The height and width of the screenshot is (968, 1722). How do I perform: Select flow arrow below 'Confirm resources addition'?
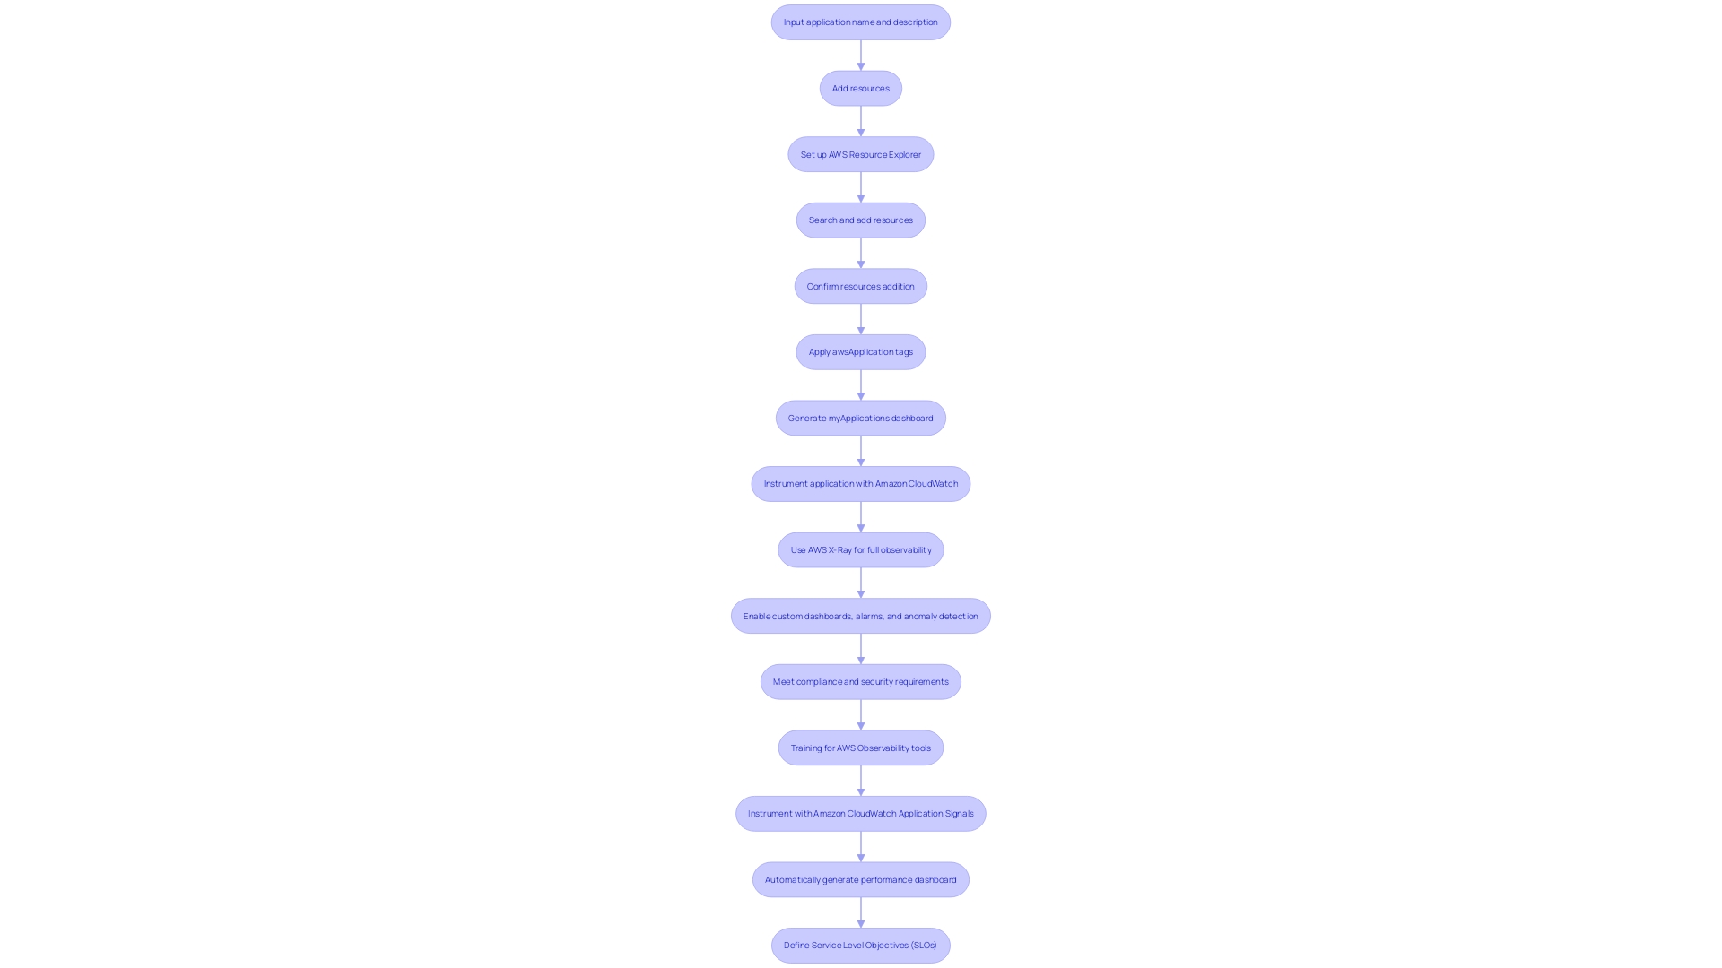click(861, 318)
